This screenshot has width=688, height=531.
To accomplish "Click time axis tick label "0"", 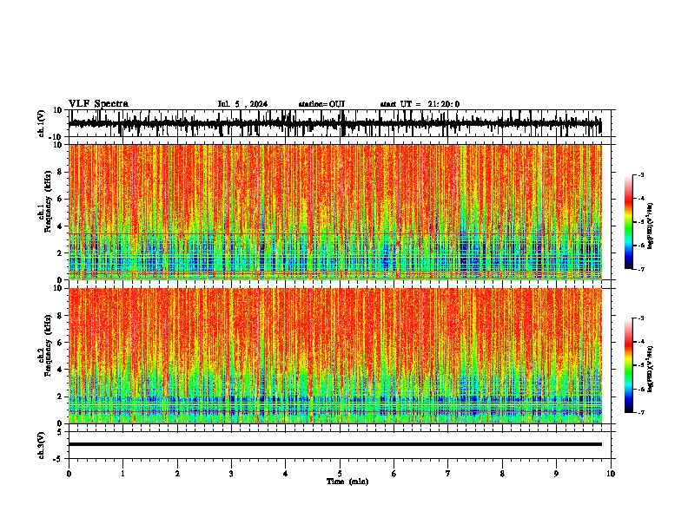I will [69, 474].
